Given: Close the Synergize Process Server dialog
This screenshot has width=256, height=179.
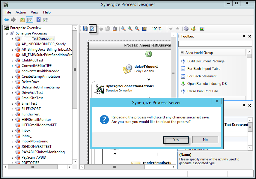Looking at the screenshot, I should tap(217, 101).
